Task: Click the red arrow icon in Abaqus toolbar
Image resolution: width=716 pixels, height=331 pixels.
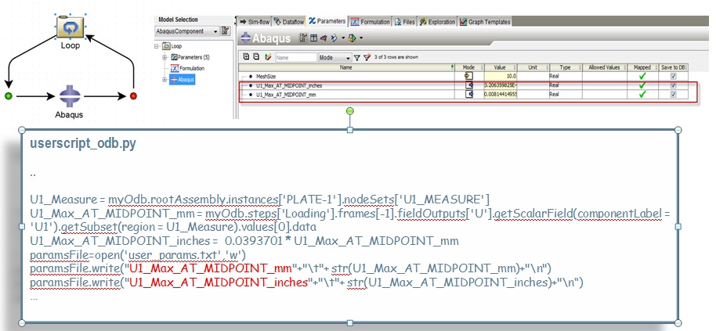Action: pos(324,38)
